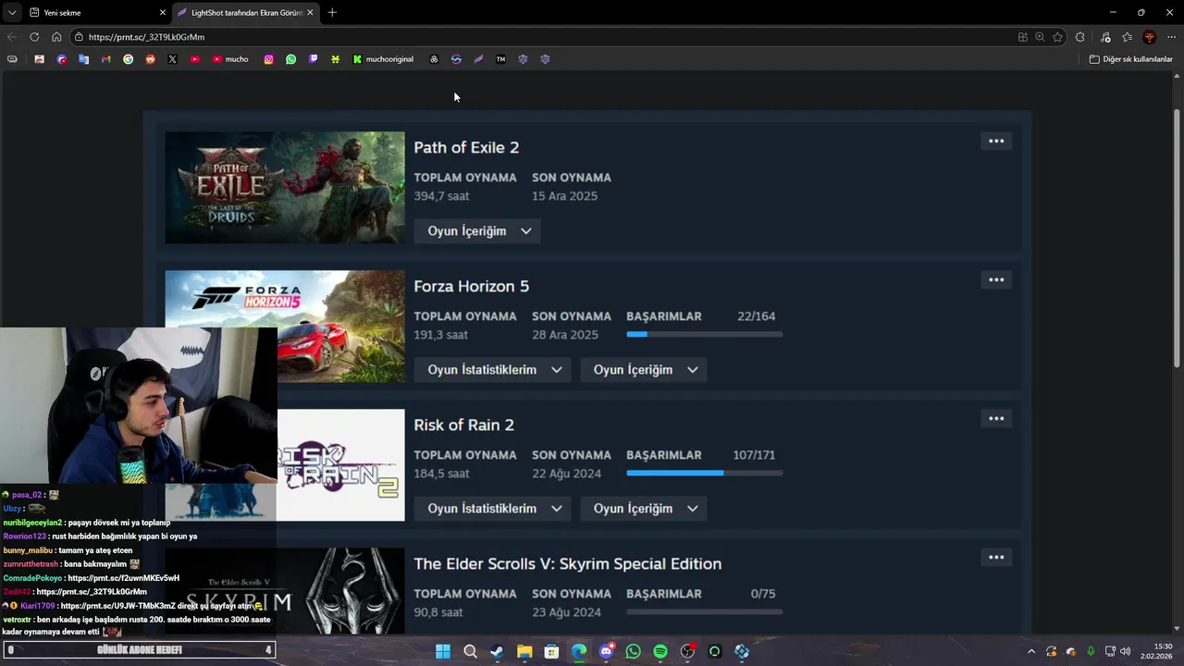Expand Path of Exile 2 Oyun İçeriğim
Screen dimensions: 1184x666
[477, 231]
